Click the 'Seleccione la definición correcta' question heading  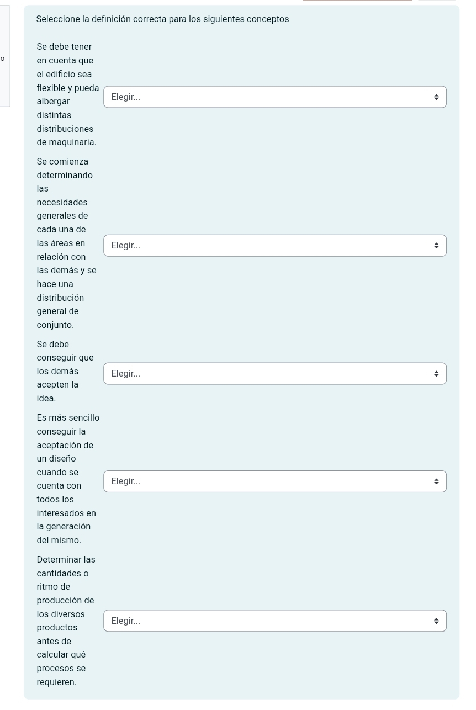(163, 19)
